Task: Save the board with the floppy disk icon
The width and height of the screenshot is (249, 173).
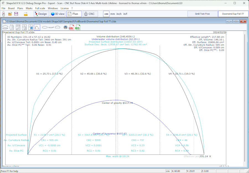Action: pyautogui.click(x=16, y=14)
